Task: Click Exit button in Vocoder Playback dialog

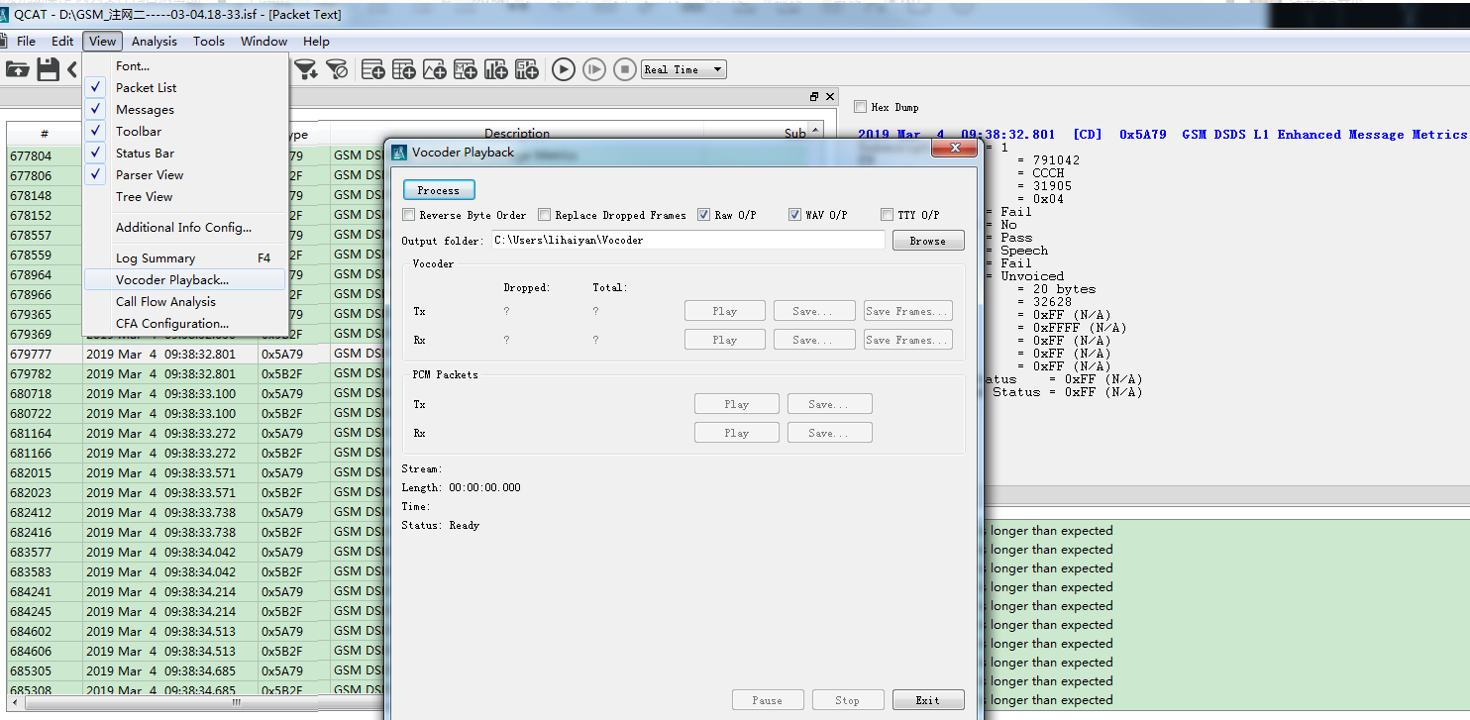Action: [x=927, y=700]
